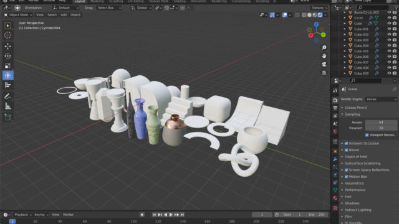Open the timeline Marker menu
Image resolution: width=399 pixels, height=224 pixels.
click(68, 215)
